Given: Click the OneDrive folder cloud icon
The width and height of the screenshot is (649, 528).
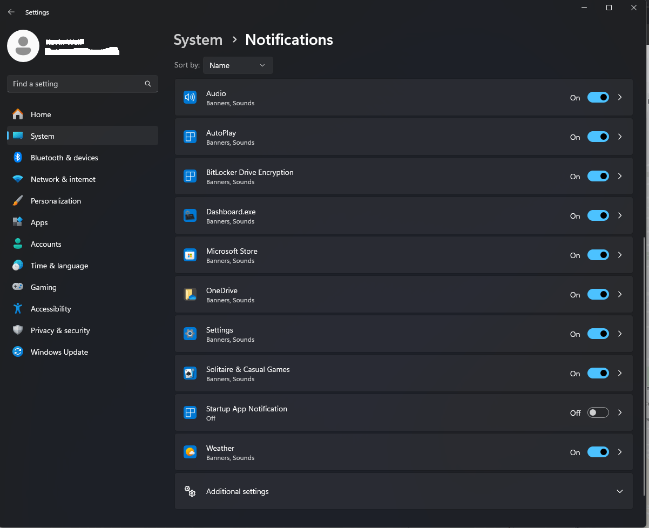Looking at the screenshot, I should click(190, 294).
